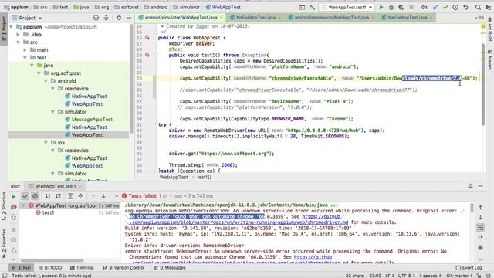Open Maven side panel

pos(490,59)
